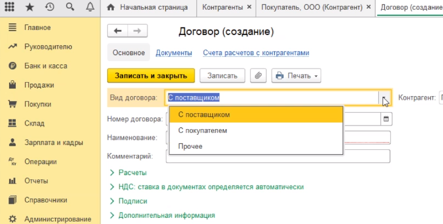This screenshot has width=443, height=224.
Task: Click the Отчеты bar chart icon
Action: coord(12,181)
